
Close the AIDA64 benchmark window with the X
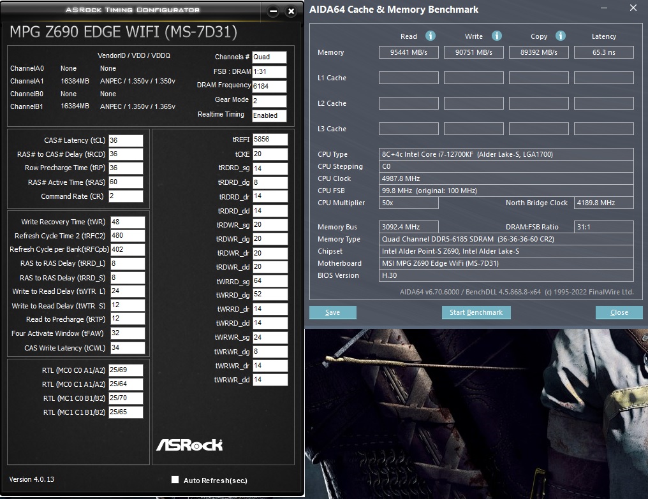[633, 8]
